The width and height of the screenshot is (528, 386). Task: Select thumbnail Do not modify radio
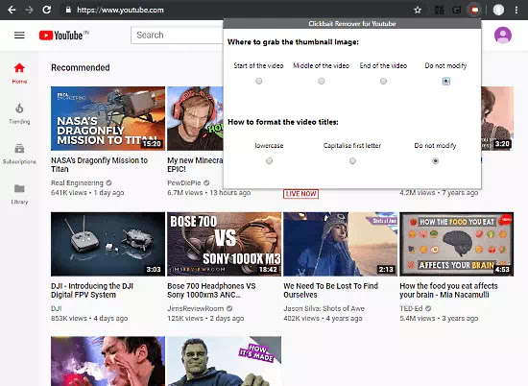pyautogui.click(x=445, y=82)
